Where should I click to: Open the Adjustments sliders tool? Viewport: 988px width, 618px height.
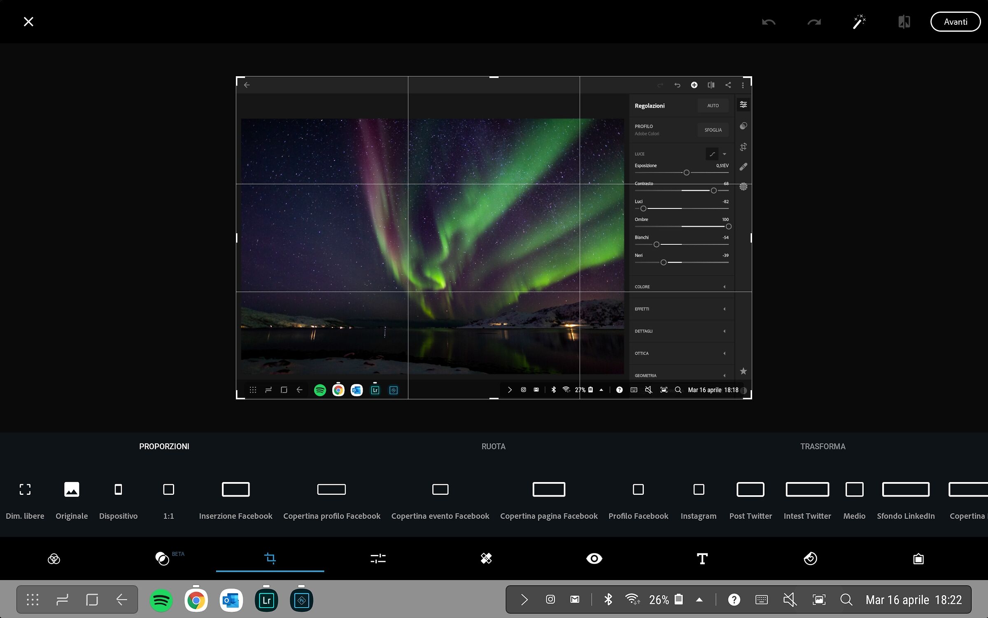coord(378,559)
